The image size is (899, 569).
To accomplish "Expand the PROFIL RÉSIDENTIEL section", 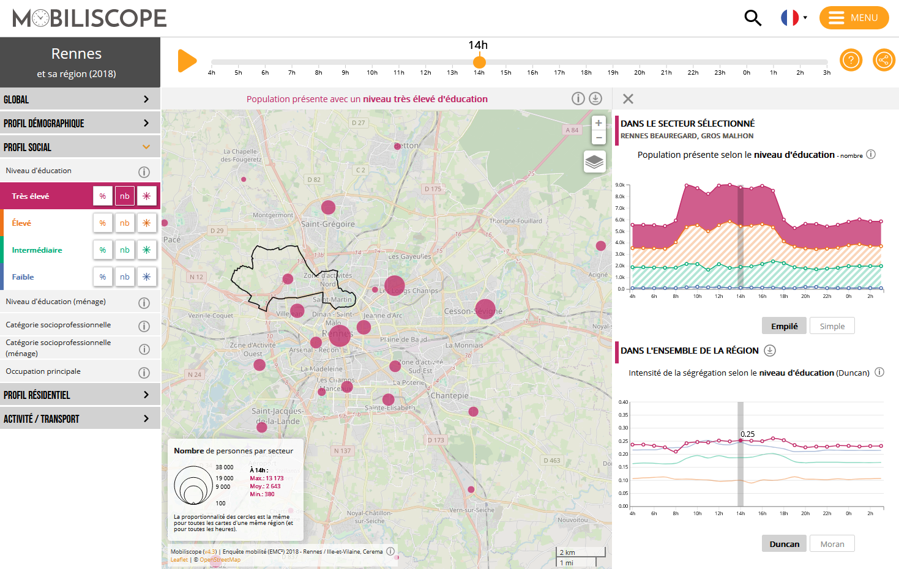I will pyautogui.click(x=80, y=395).
